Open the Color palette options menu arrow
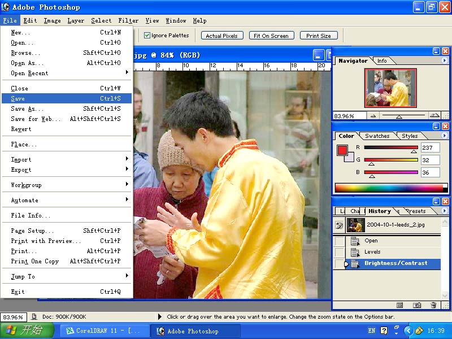 (444, 136)
